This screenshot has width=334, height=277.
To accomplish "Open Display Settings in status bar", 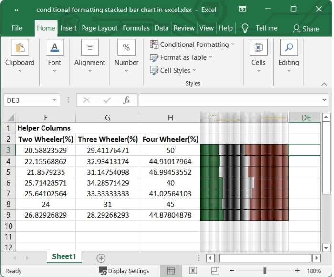I will 124,271.
